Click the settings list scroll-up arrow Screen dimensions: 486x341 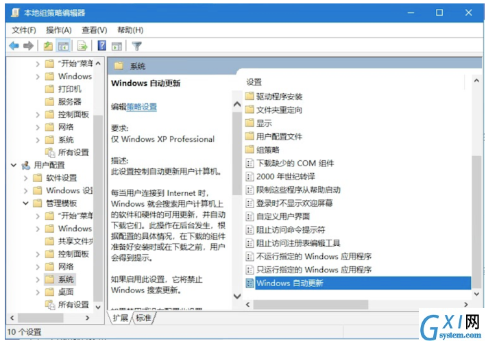point(476,81)
